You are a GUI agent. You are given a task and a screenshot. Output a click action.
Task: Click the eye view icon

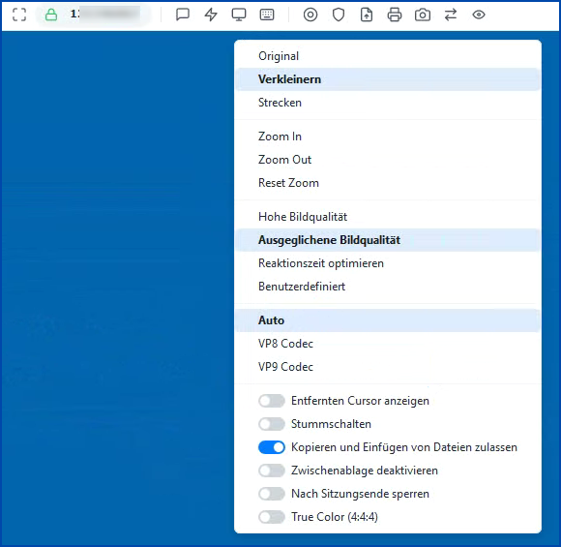[x=479, y=15]
